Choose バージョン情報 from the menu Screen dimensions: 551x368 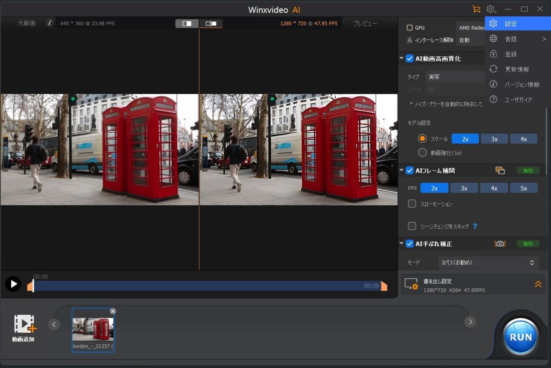click(518, 84)
